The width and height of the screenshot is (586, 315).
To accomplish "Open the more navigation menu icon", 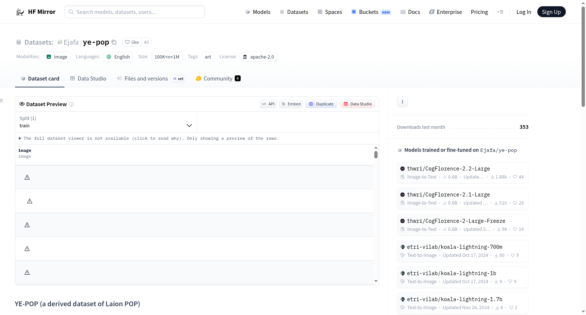I will 500,12.
